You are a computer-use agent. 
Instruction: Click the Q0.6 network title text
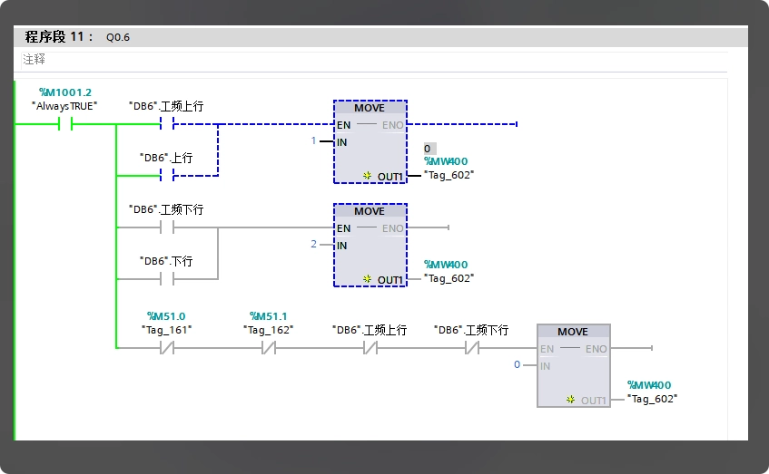coord(118,37)
